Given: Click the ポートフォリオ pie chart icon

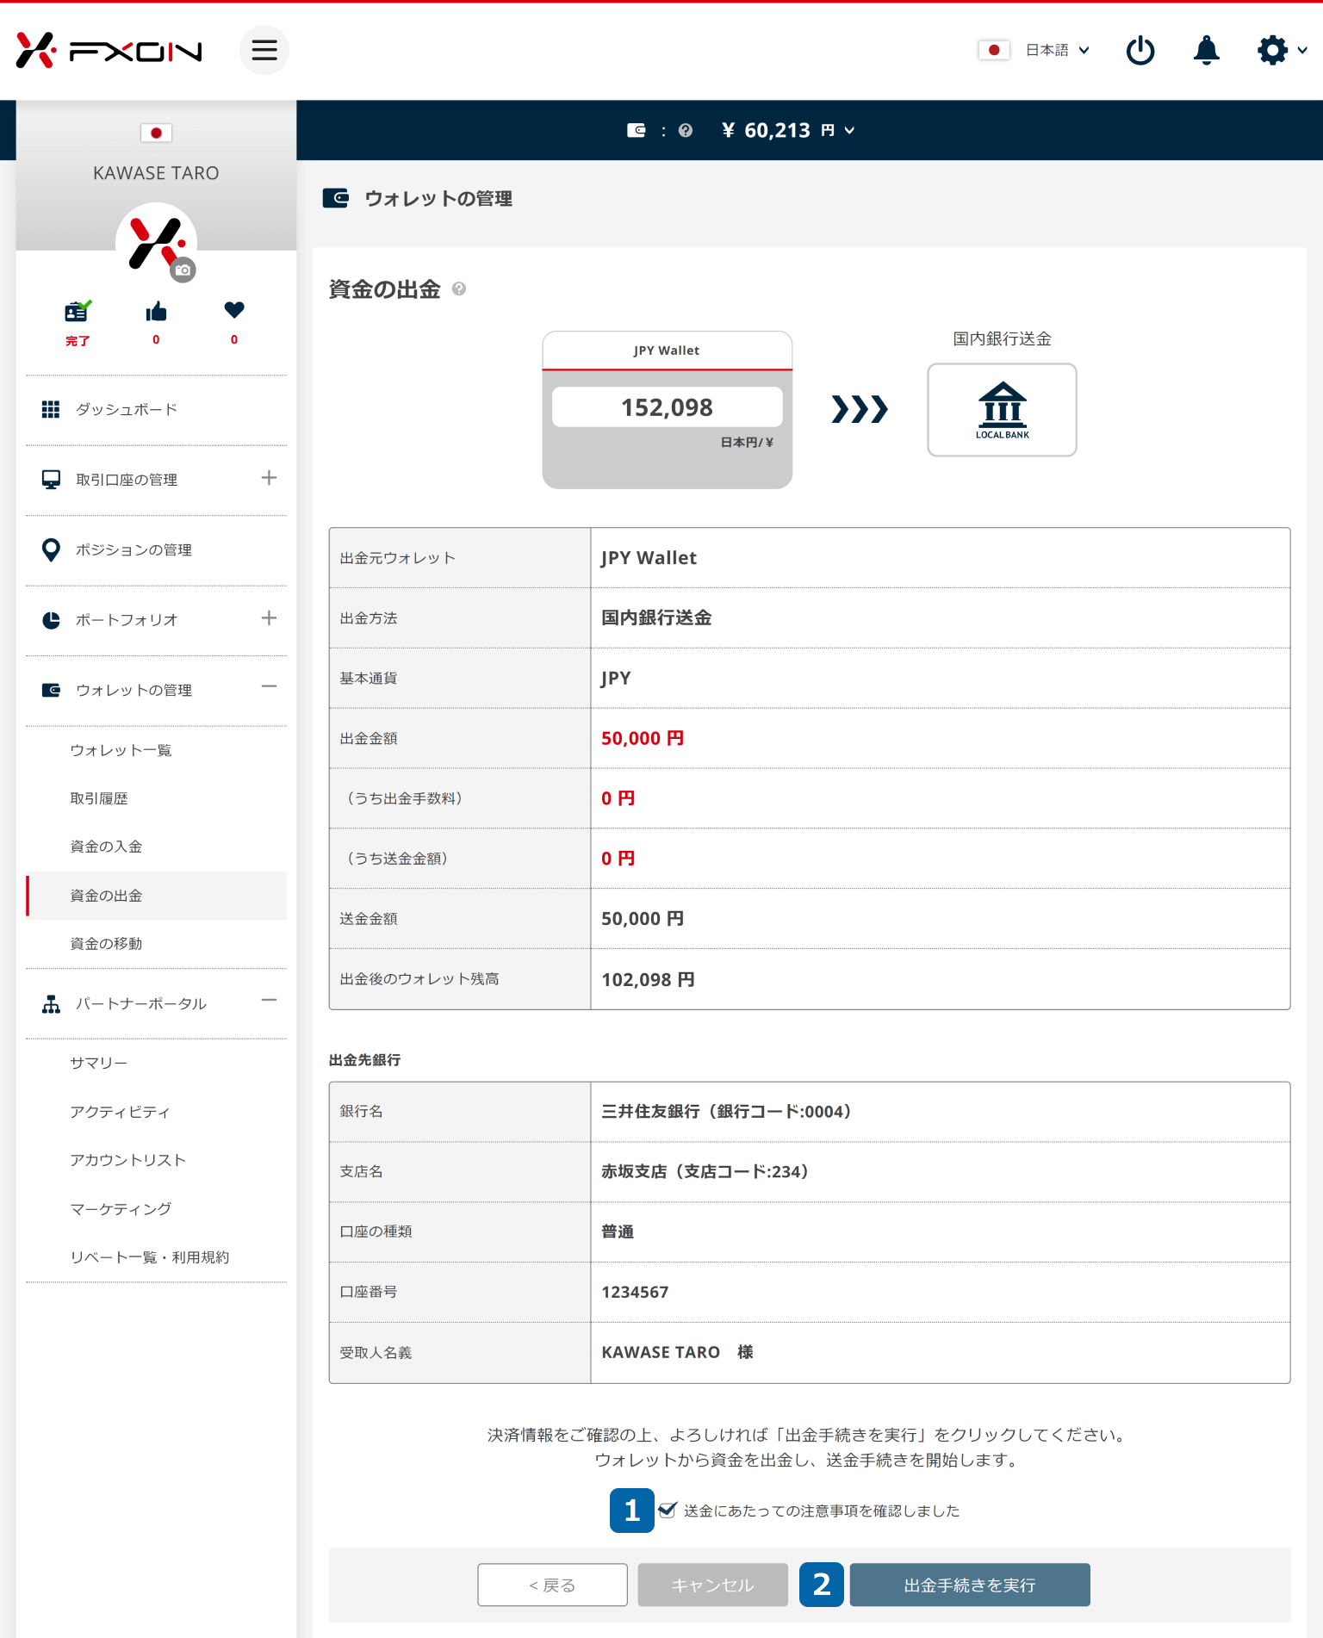Looking at the screenshot, I should coord(51,620).
